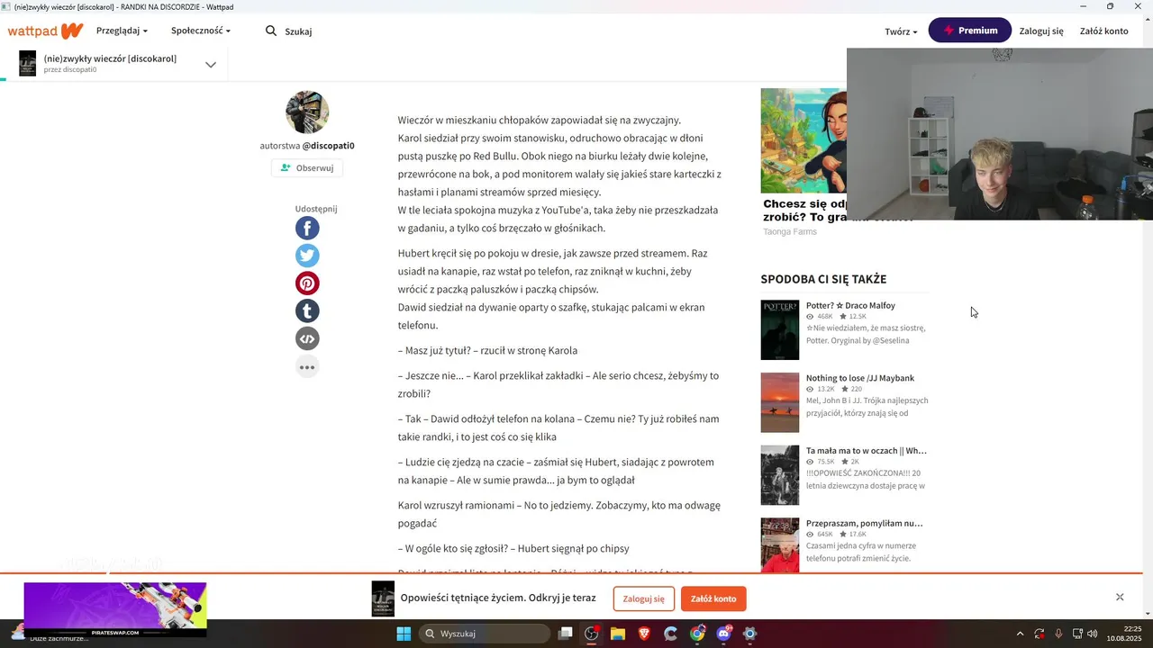Focus the Szukaj search field
Screen dimensions: 1153x648
(298, 31)
